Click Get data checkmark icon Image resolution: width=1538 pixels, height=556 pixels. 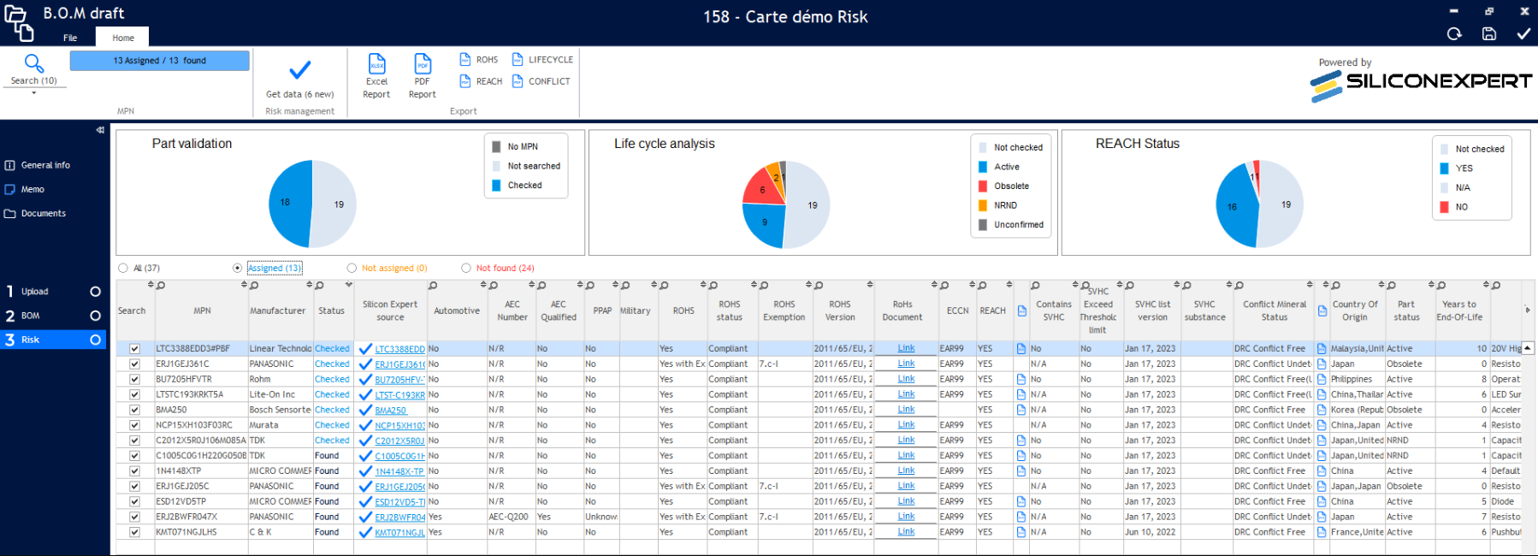[x=299, y=70]
